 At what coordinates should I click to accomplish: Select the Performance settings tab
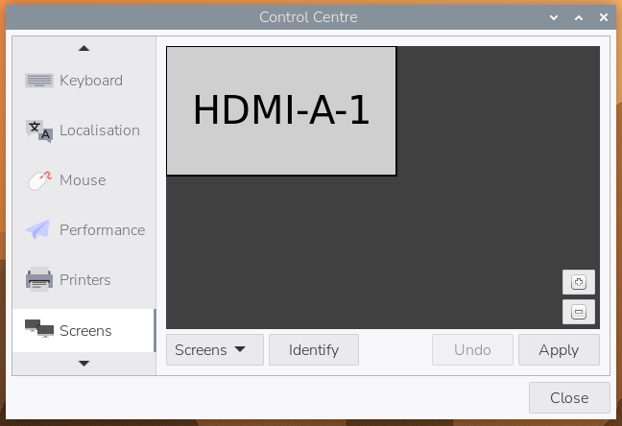pyautogui.click(x=102, y=230)
